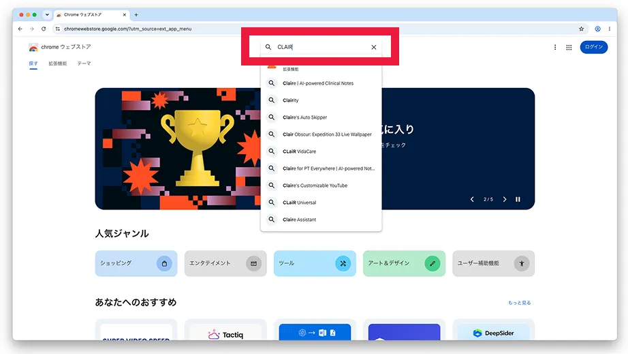
Task: Open the ユーザー補助機能 category
Action: [493, 263]
